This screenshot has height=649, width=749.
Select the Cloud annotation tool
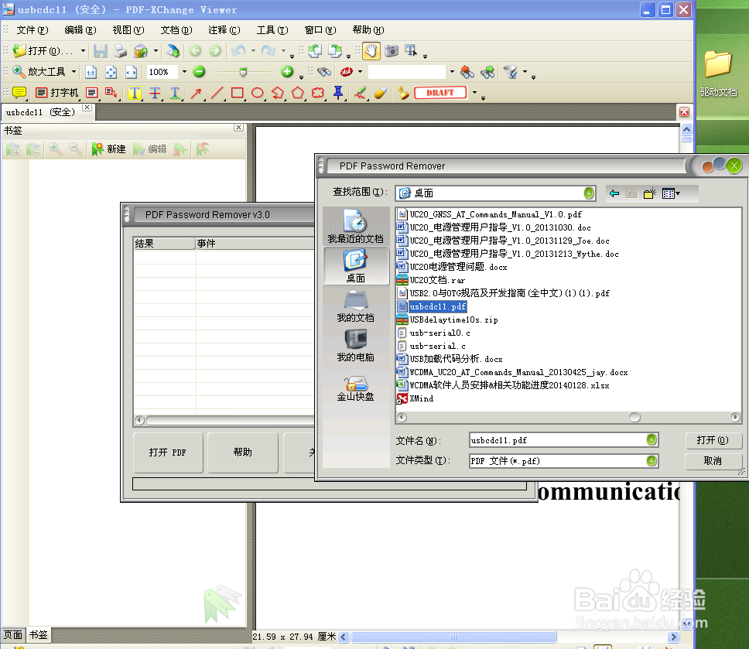tap(318, 93)
